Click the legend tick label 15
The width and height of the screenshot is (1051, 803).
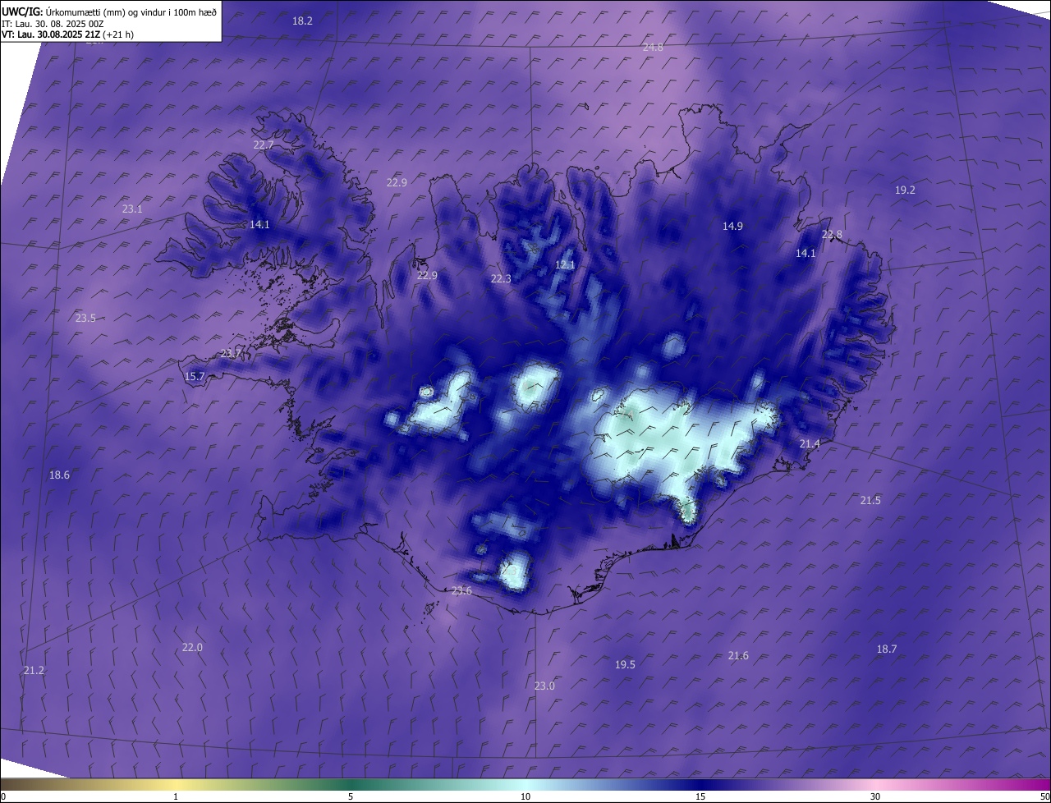click(x=700, y=796)
